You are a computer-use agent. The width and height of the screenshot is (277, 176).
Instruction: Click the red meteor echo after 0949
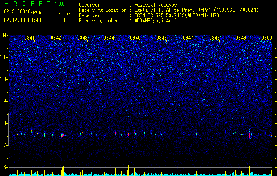[x=250, y=134]
